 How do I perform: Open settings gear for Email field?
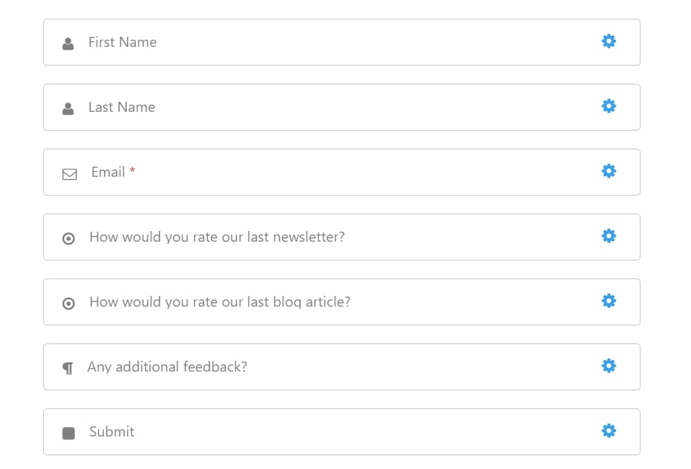pyautogui.click(x=609, y=170)
